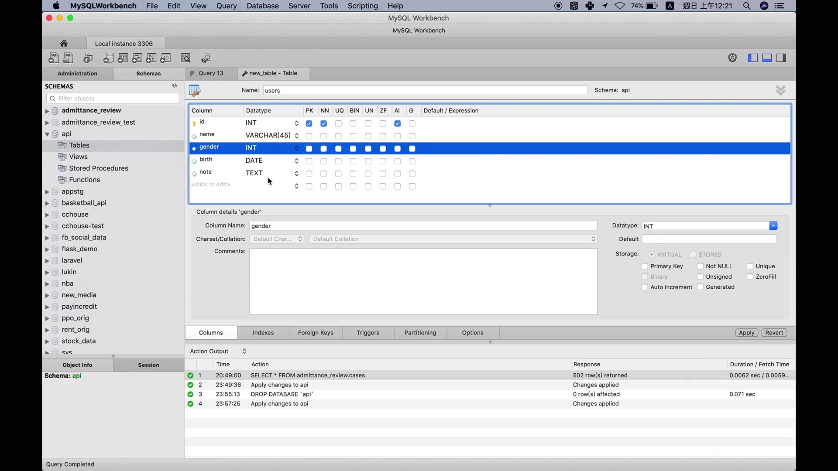This screenshot has width=838, height=471.
Task: Open SQL script file icon
Action: point(69,58)
